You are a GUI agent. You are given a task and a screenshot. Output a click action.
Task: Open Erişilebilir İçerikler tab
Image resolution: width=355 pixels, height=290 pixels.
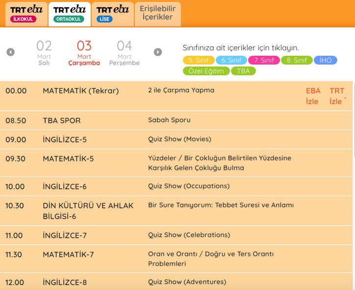click(x=157, y=13)
